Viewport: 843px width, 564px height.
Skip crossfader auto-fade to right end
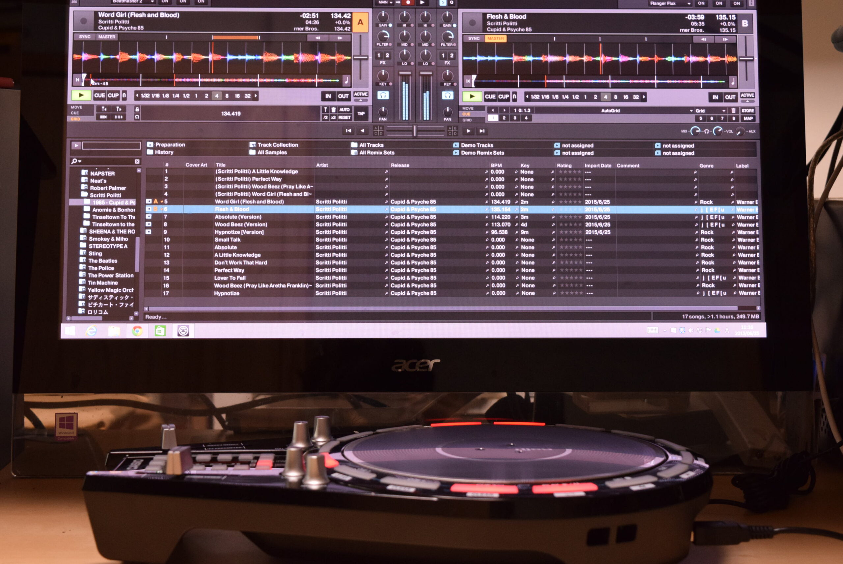[482, 131]
